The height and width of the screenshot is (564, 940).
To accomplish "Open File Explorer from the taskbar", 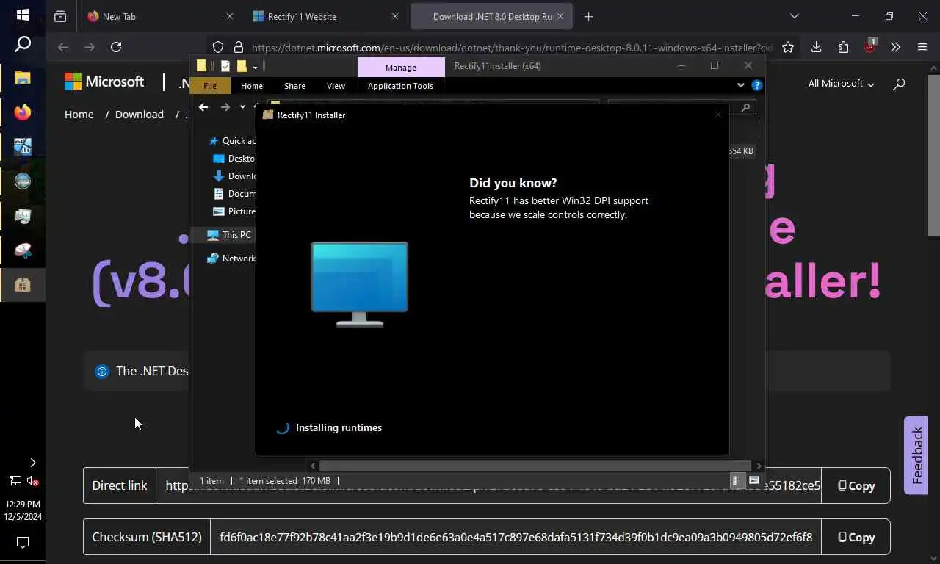I will (23, 78).
